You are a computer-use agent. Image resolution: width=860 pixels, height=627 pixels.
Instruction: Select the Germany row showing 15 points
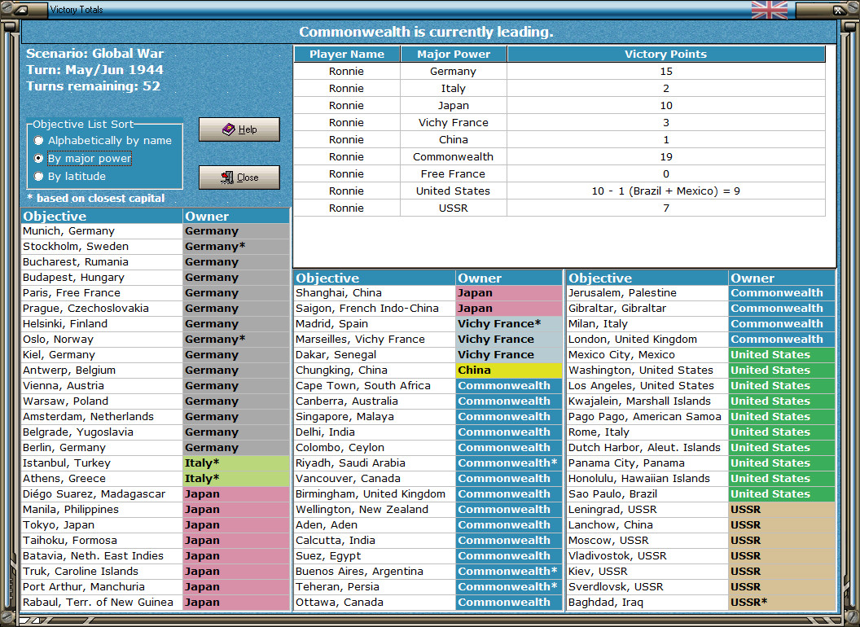tap(559, 72)
